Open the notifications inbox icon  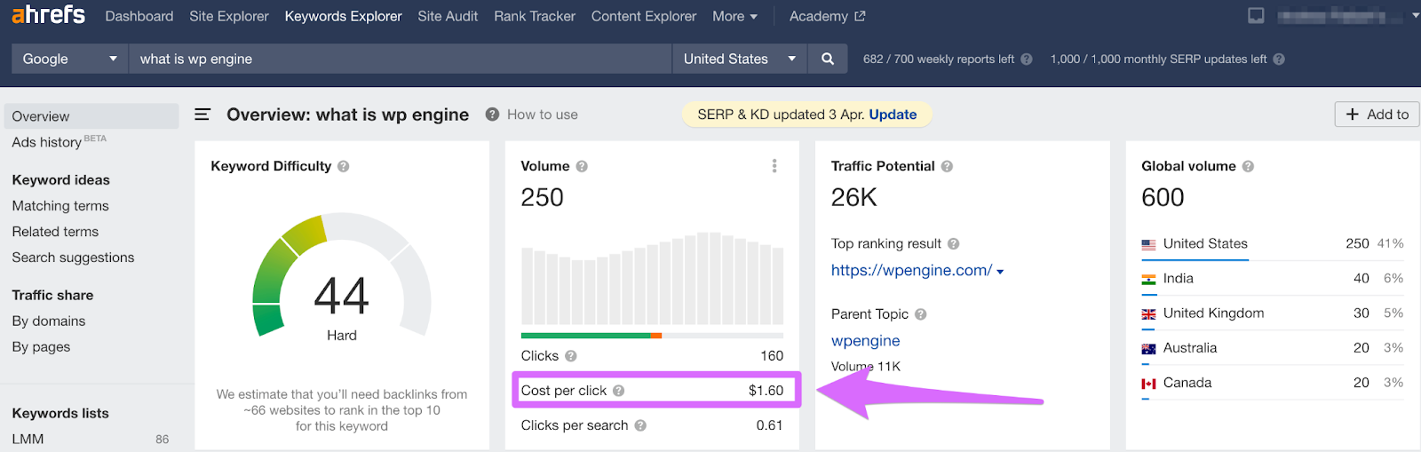1256,16
